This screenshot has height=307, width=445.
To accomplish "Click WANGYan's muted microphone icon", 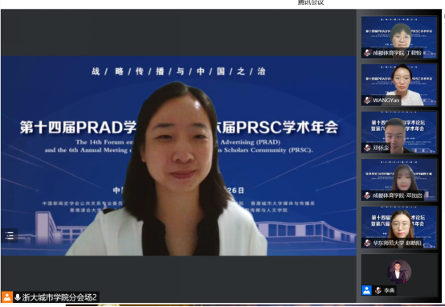I will point(368,100).
